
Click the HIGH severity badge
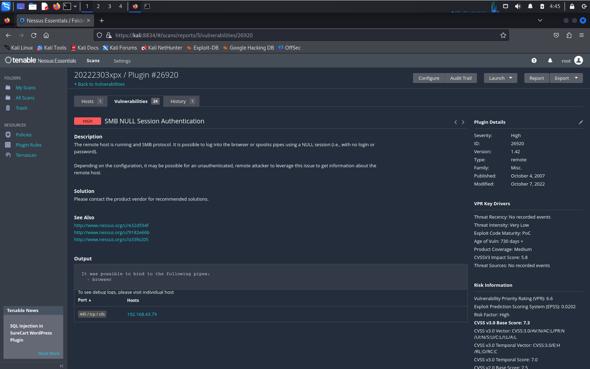tap(87, 121)
